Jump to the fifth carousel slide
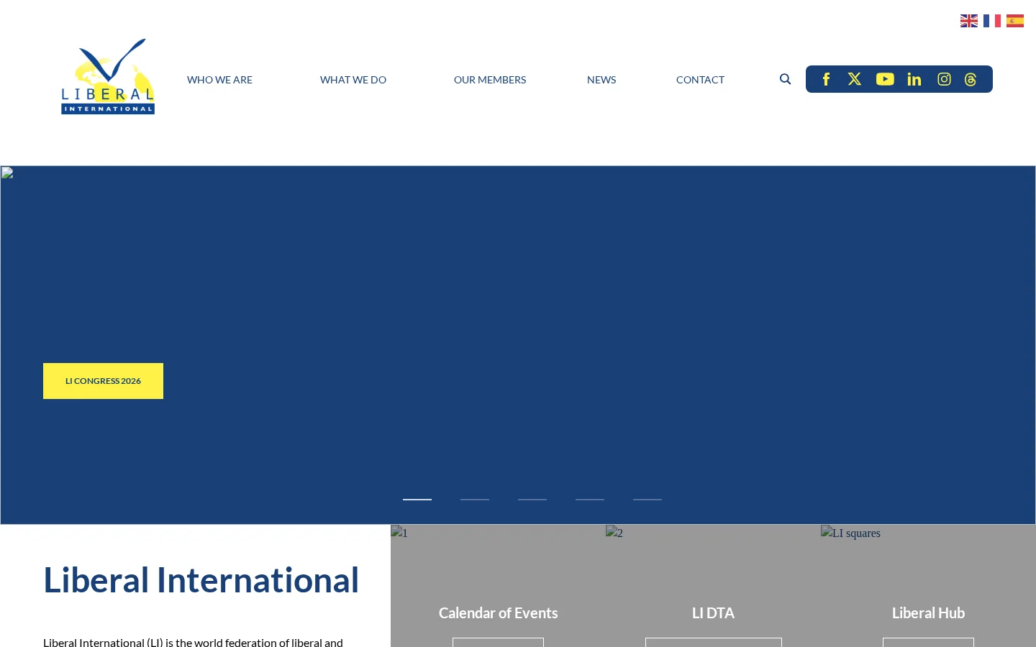 click(647, 499)
